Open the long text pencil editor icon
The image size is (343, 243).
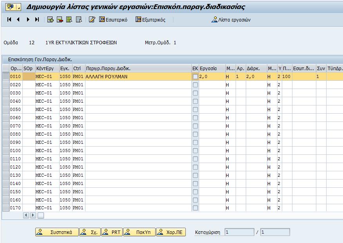92,20
